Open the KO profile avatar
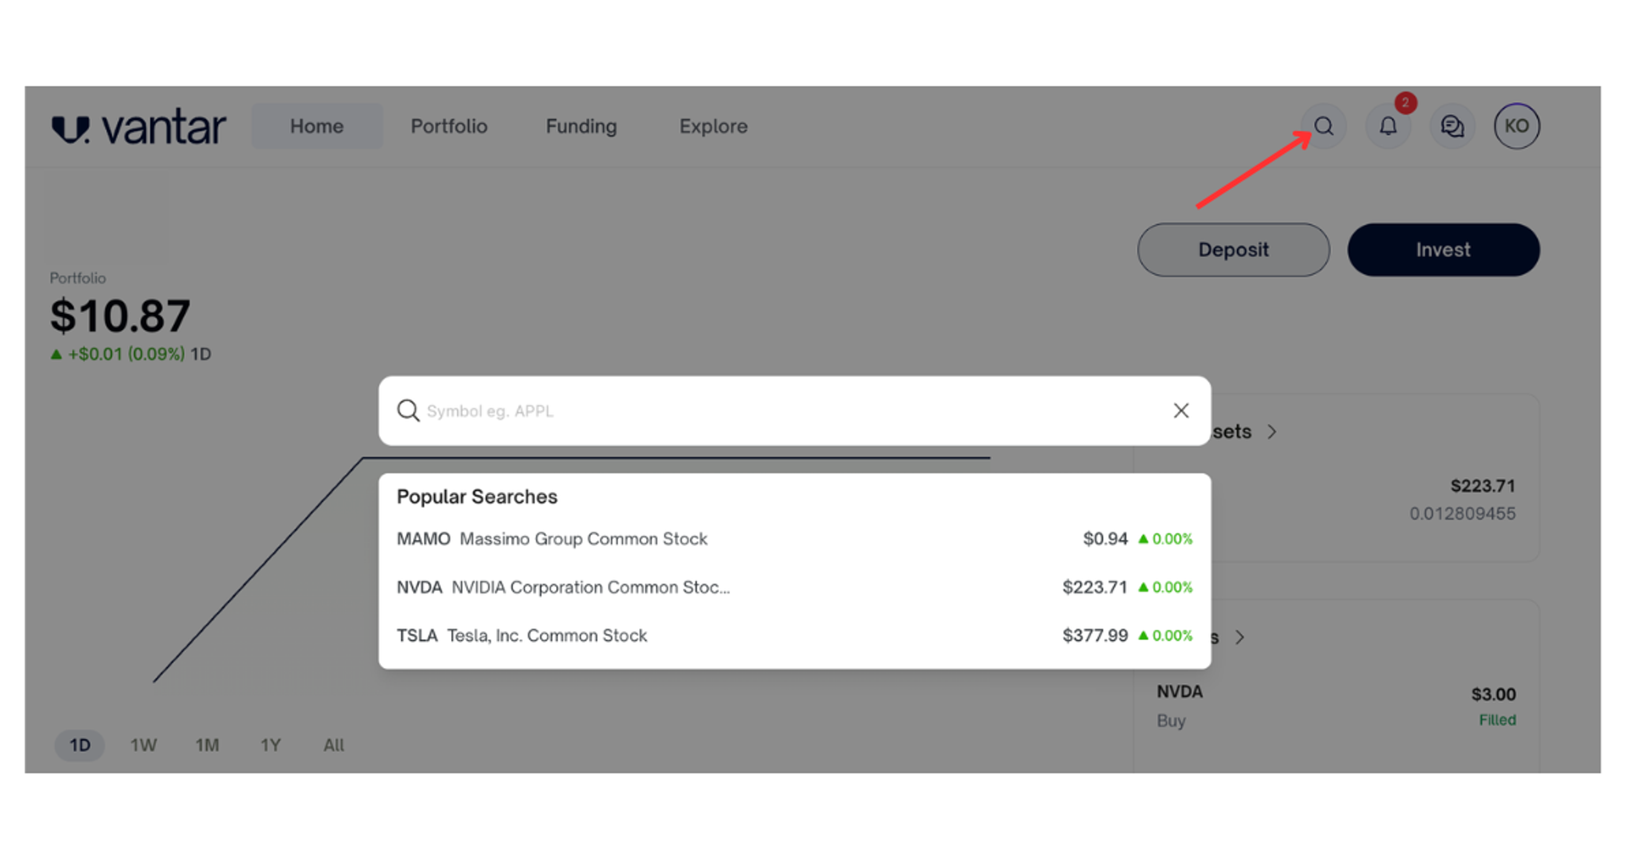Screen dimensions: 1636x859 1517,126
